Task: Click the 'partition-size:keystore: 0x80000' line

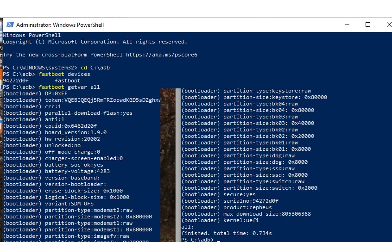Action: pyautogui.click(x=254, y=98)
